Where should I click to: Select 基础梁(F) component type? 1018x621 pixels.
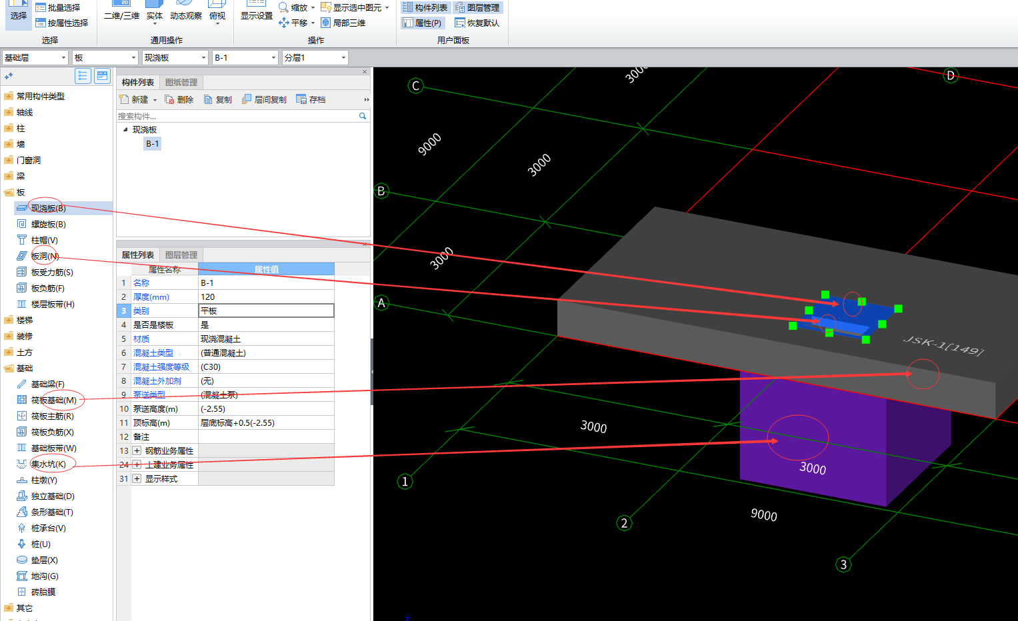(47, 384)
